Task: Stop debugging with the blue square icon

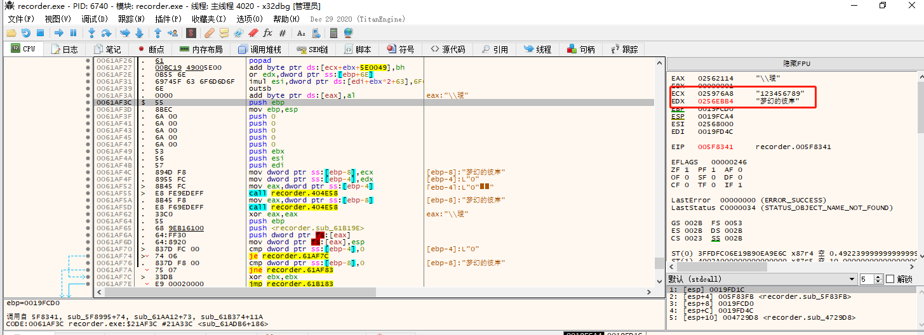Action: [40, 33]
